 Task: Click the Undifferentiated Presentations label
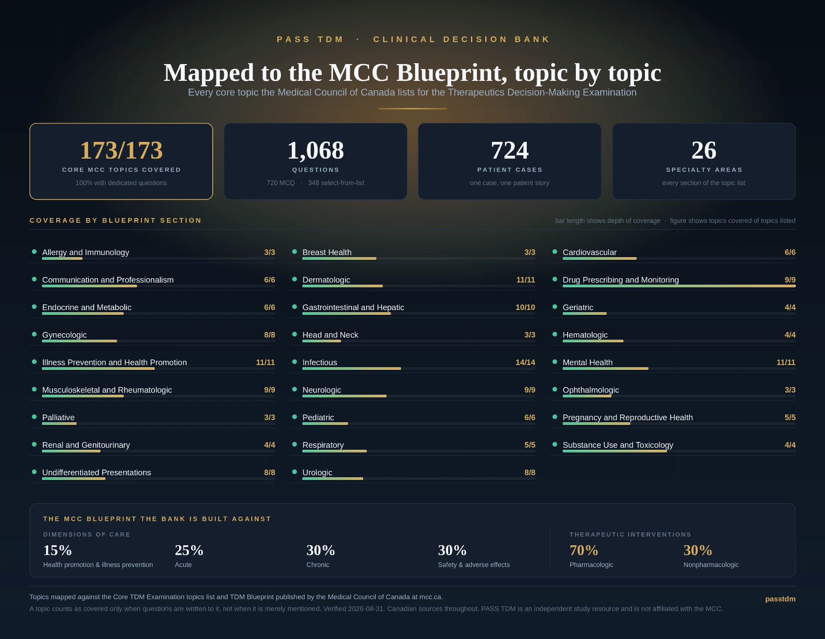click(x=97, y=473)
